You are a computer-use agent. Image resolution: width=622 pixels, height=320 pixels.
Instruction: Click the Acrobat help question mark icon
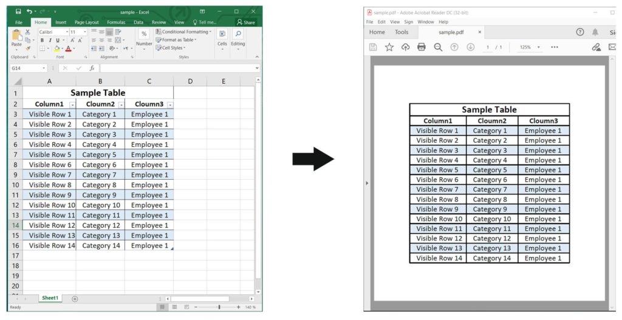(x=580, y=32)
